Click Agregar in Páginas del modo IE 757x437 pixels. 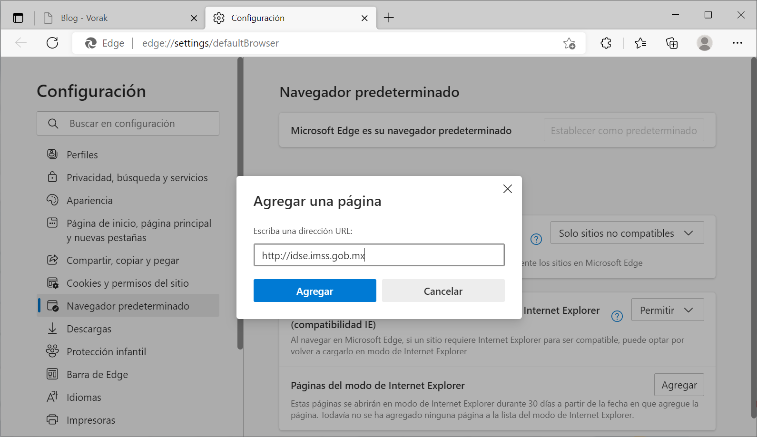(679, 385)
